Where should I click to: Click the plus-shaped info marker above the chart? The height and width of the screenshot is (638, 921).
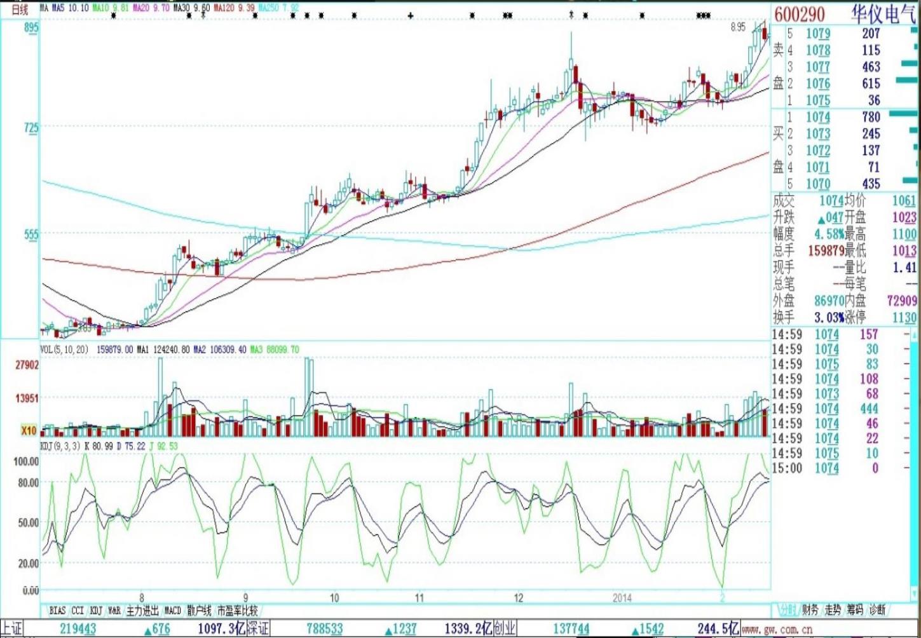coord(411,15)
